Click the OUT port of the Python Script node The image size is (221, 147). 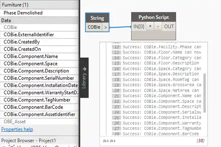click(x=169, y=26)
